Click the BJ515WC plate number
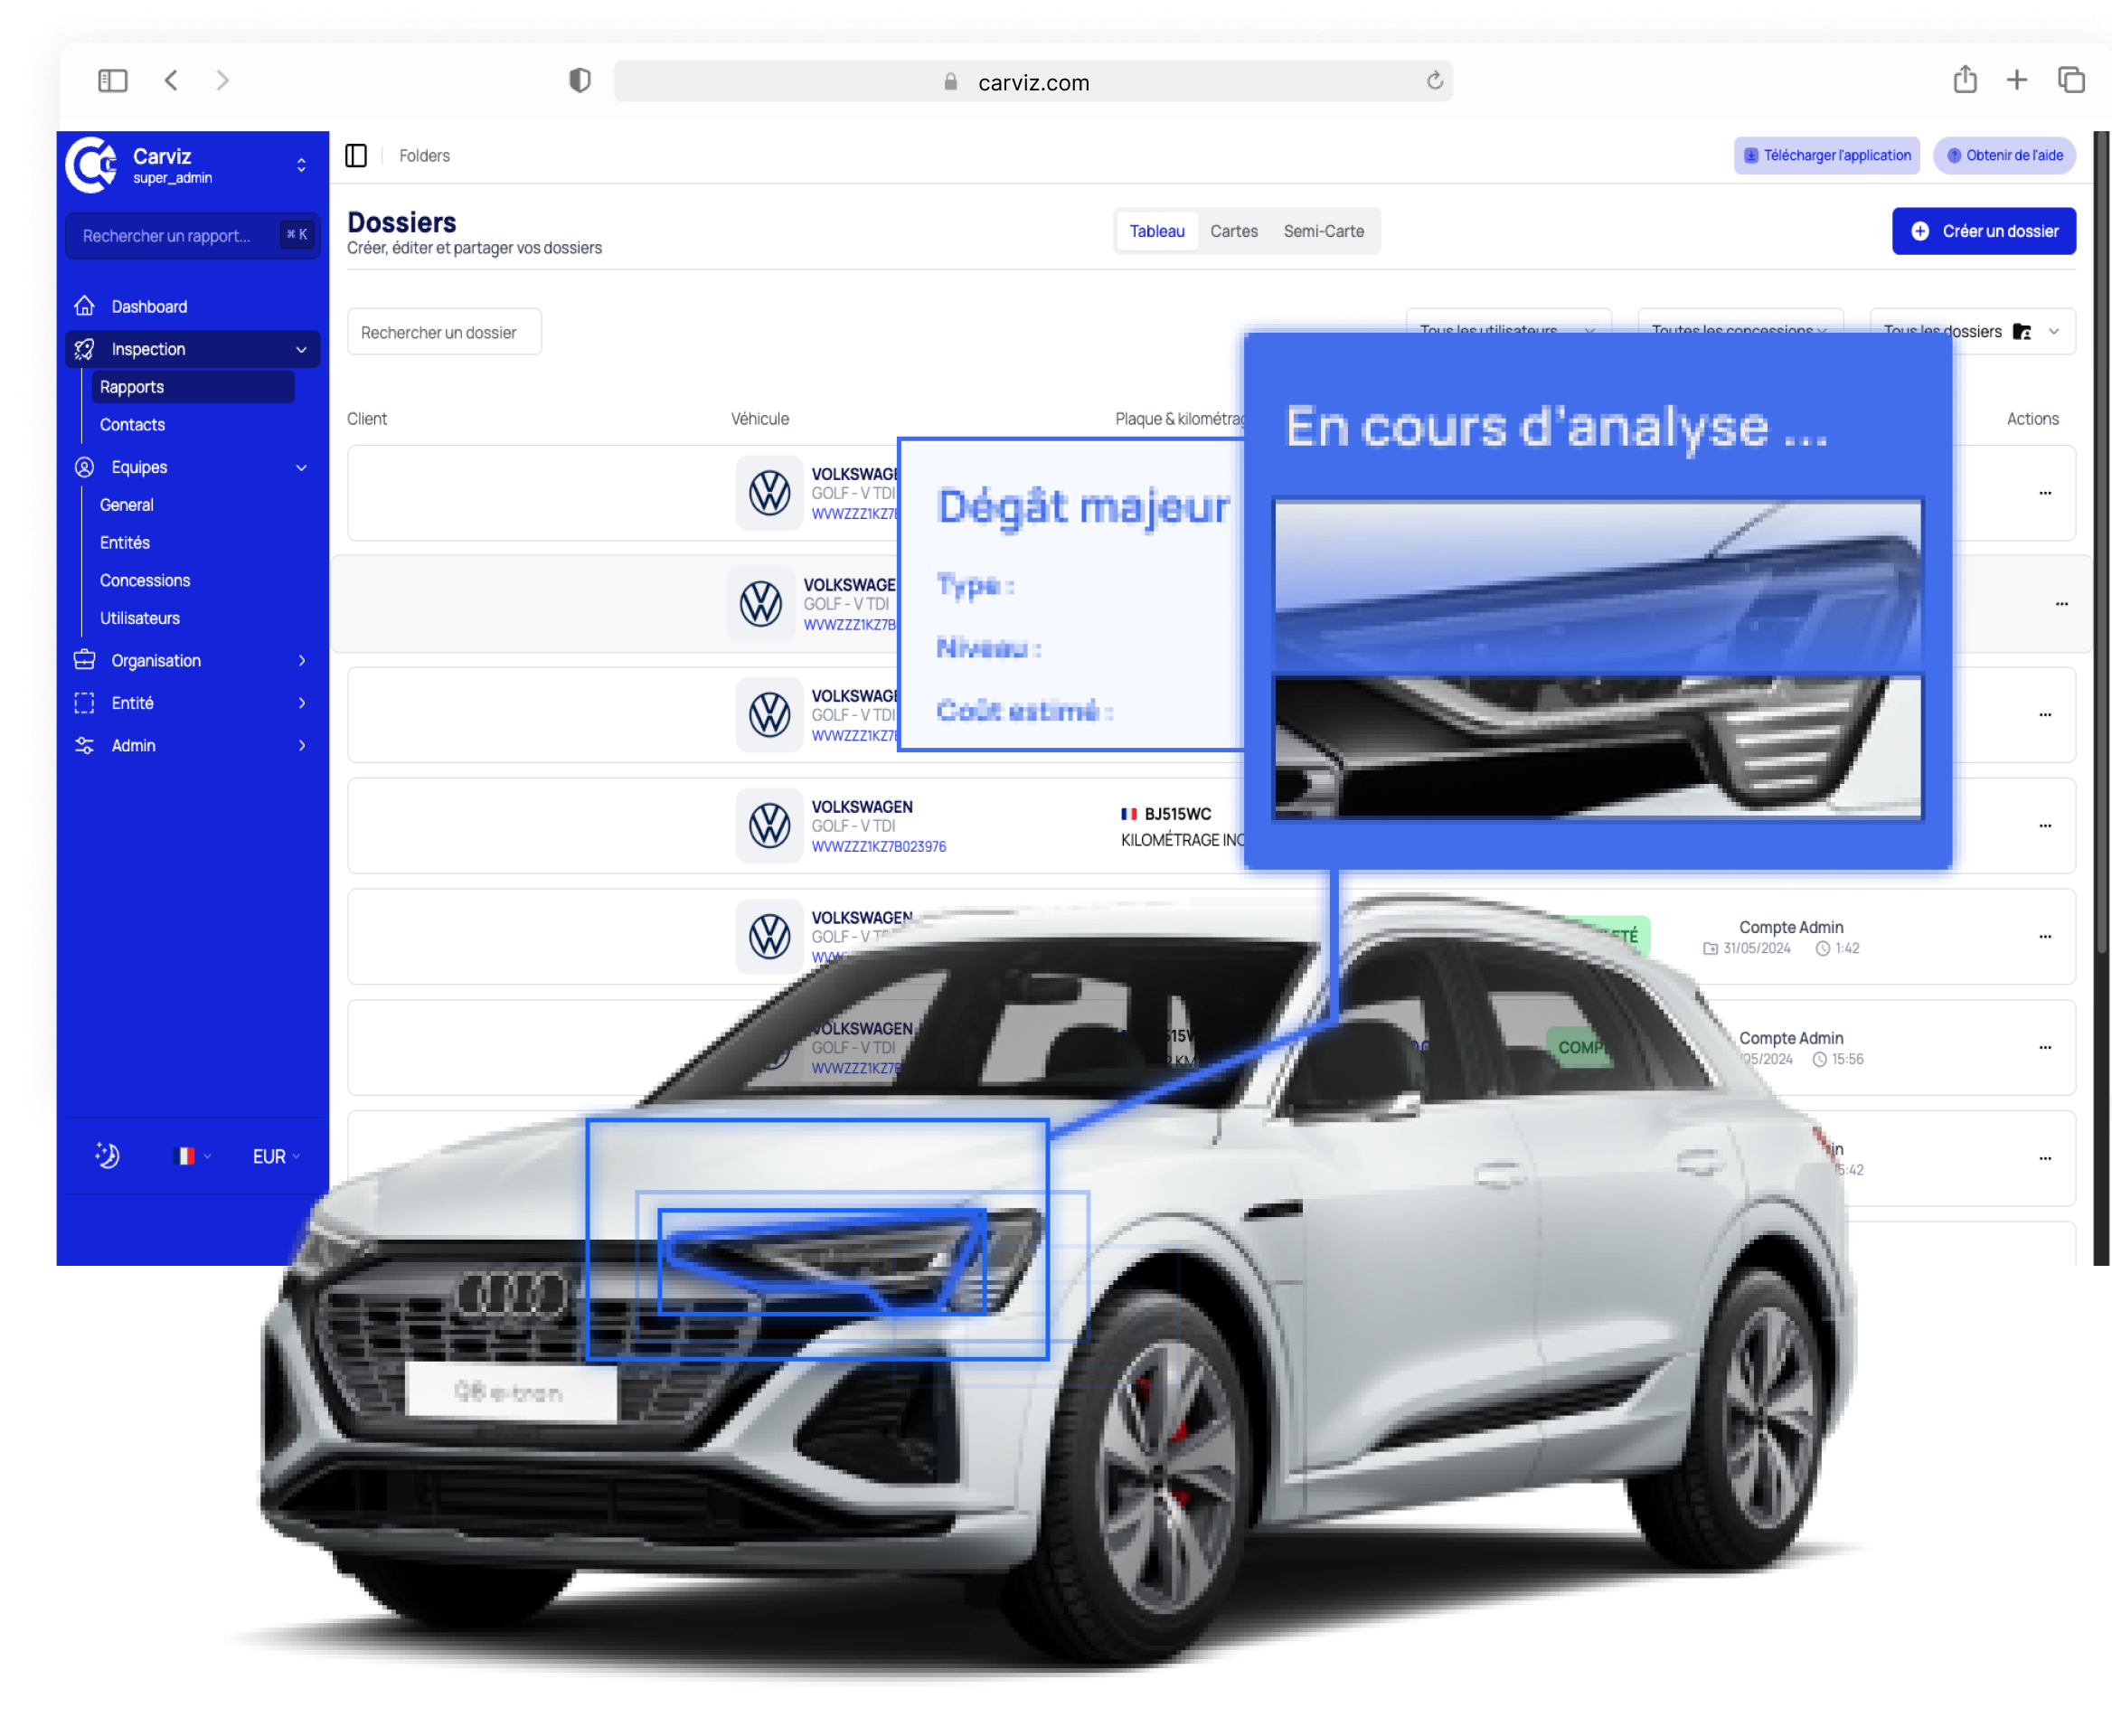2112x1736 pixels. 1177,814
